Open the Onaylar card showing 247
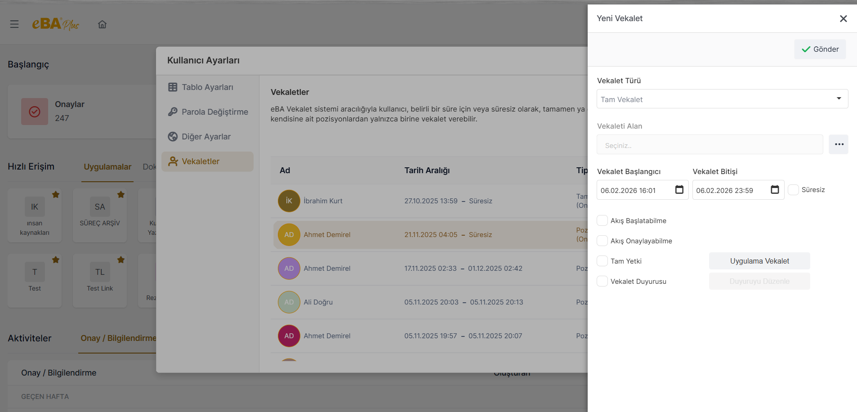 (82, 112)
